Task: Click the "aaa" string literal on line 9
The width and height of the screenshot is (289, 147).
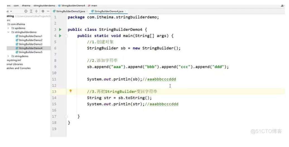Action: coord(117,67)
